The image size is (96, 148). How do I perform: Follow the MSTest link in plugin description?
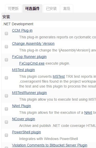pyautogui.click(x=59, y=76)
